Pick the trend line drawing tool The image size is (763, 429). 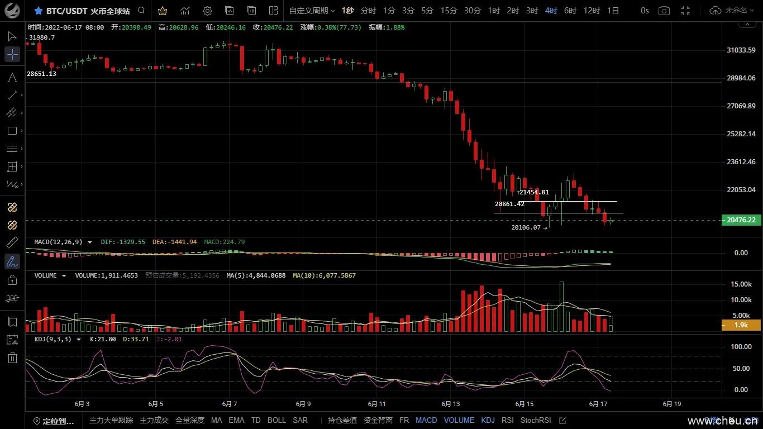tap(12, 95)
